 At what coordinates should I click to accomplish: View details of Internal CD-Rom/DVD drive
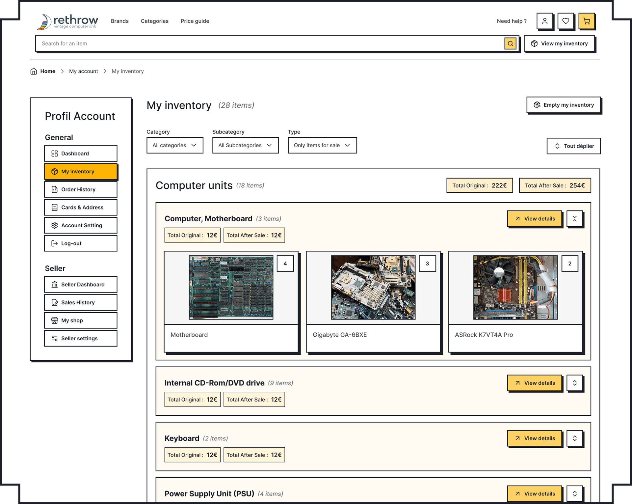(x=535, y=383)
